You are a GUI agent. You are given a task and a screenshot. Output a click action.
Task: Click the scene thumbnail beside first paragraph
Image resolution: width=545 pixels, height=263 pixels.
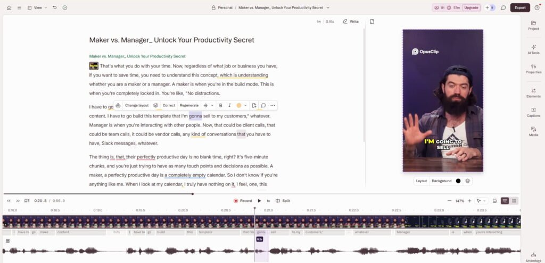click(x=94, y=66)
